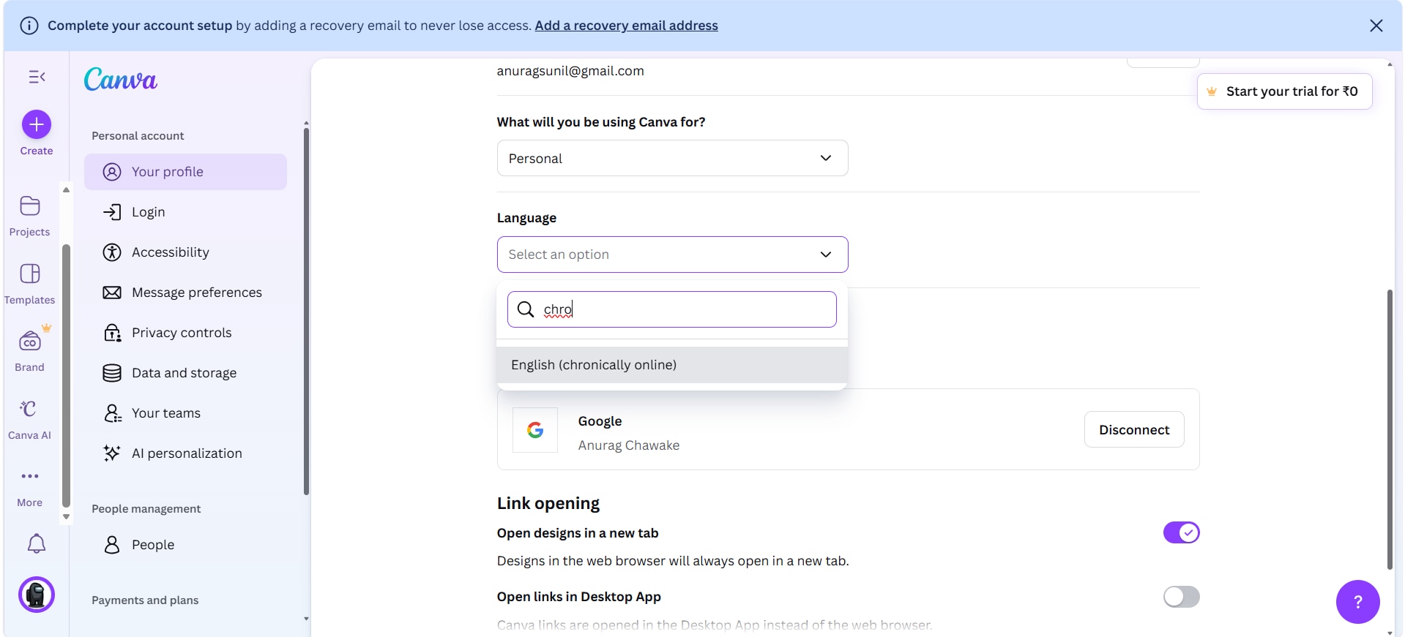Click the Canva logo
Screen dimensions: 1405x637
pyautogui.click(x=120, y=79)
